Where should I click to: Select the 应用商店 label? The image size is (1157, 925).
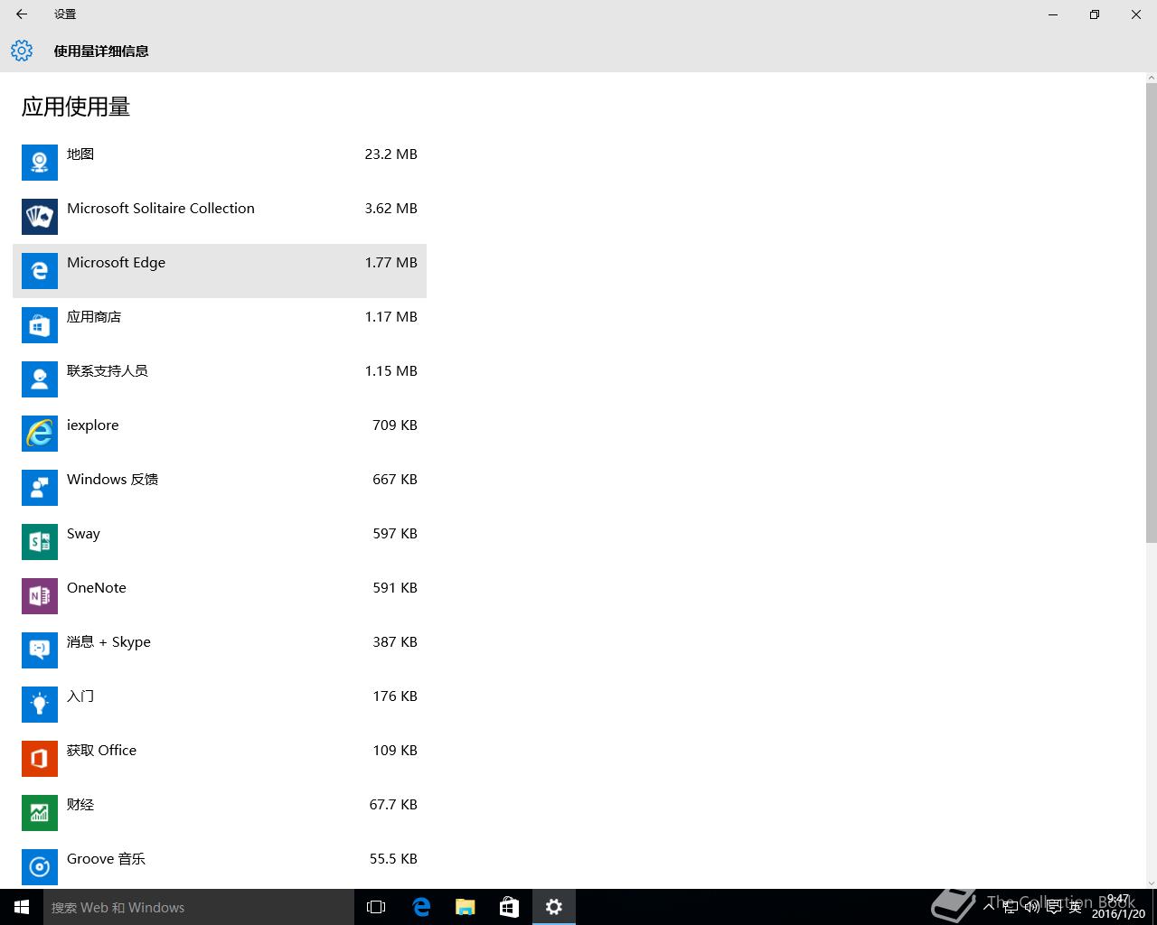94,317
